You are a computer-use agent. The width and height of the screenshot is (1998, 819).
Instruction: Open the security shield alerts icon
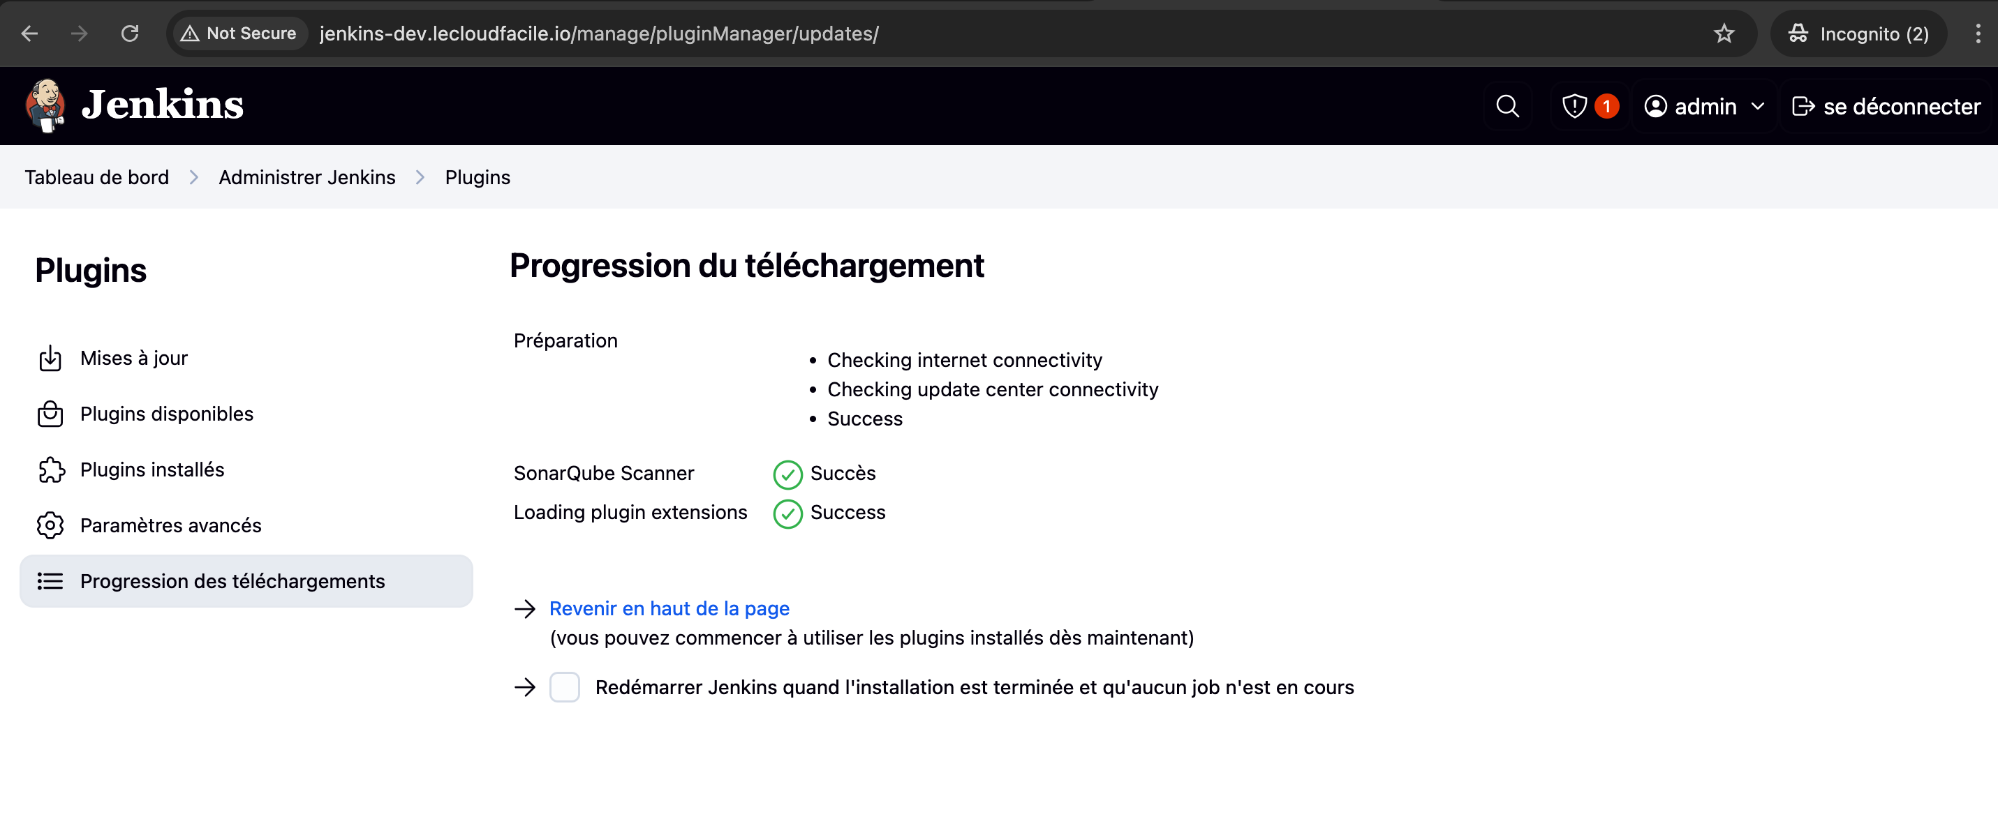[x=1574, y=106]
